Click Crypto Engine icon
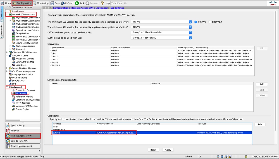The height and width of the screenshot is (159, 279). (13, 109)
